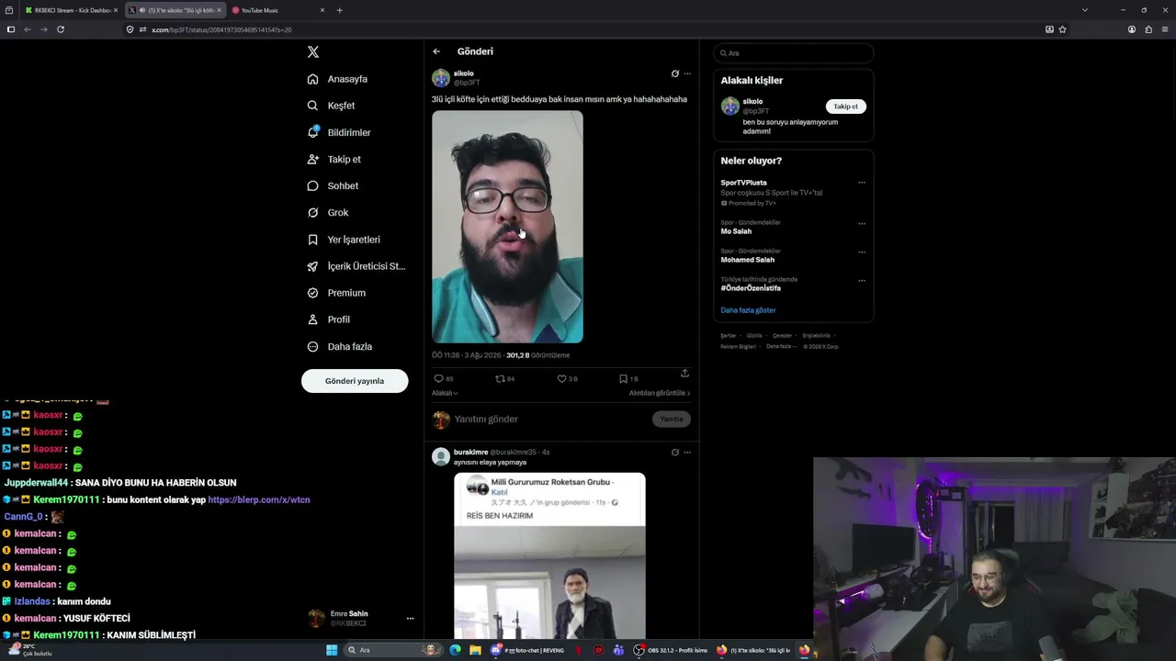1176x661 pixels.
Task: Open Daha fazla more icon
Action: pos(312,346)
